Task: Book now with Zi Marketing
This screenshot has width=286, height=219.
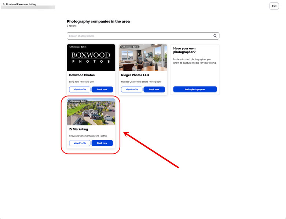Action: [102, 143]
